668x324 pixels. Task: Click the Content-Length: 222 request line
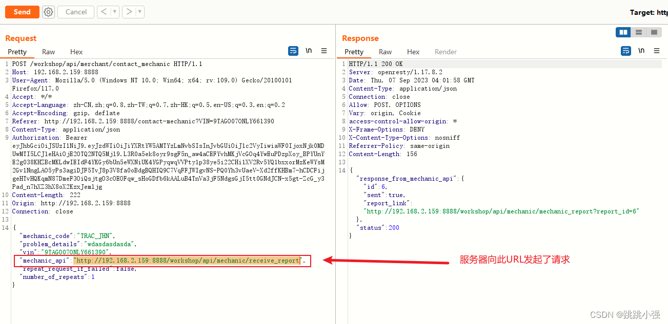point(46,195)
